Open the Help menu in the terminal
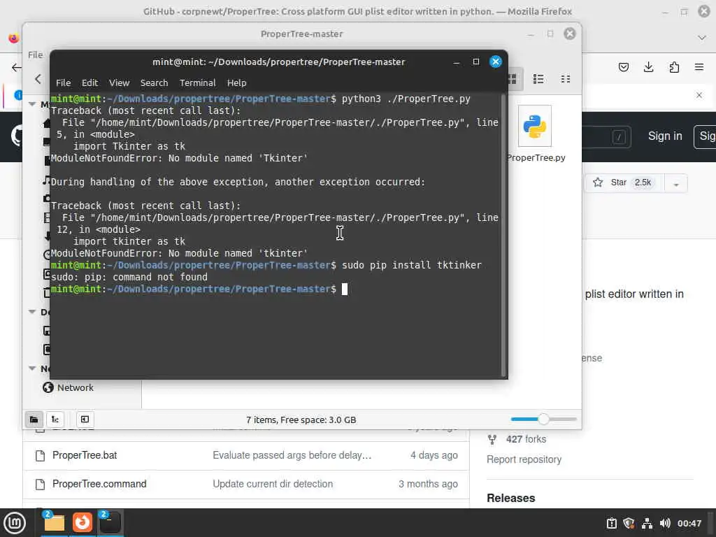716x537 pixels. tap(236, 83)
